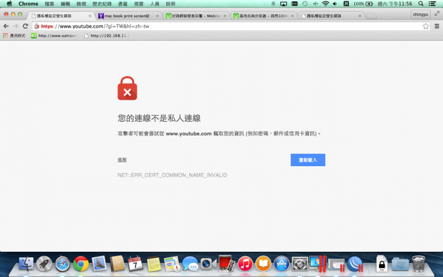Click the 重新載入 reload button
Screen dimensions: 443x277
coord(308,160)
